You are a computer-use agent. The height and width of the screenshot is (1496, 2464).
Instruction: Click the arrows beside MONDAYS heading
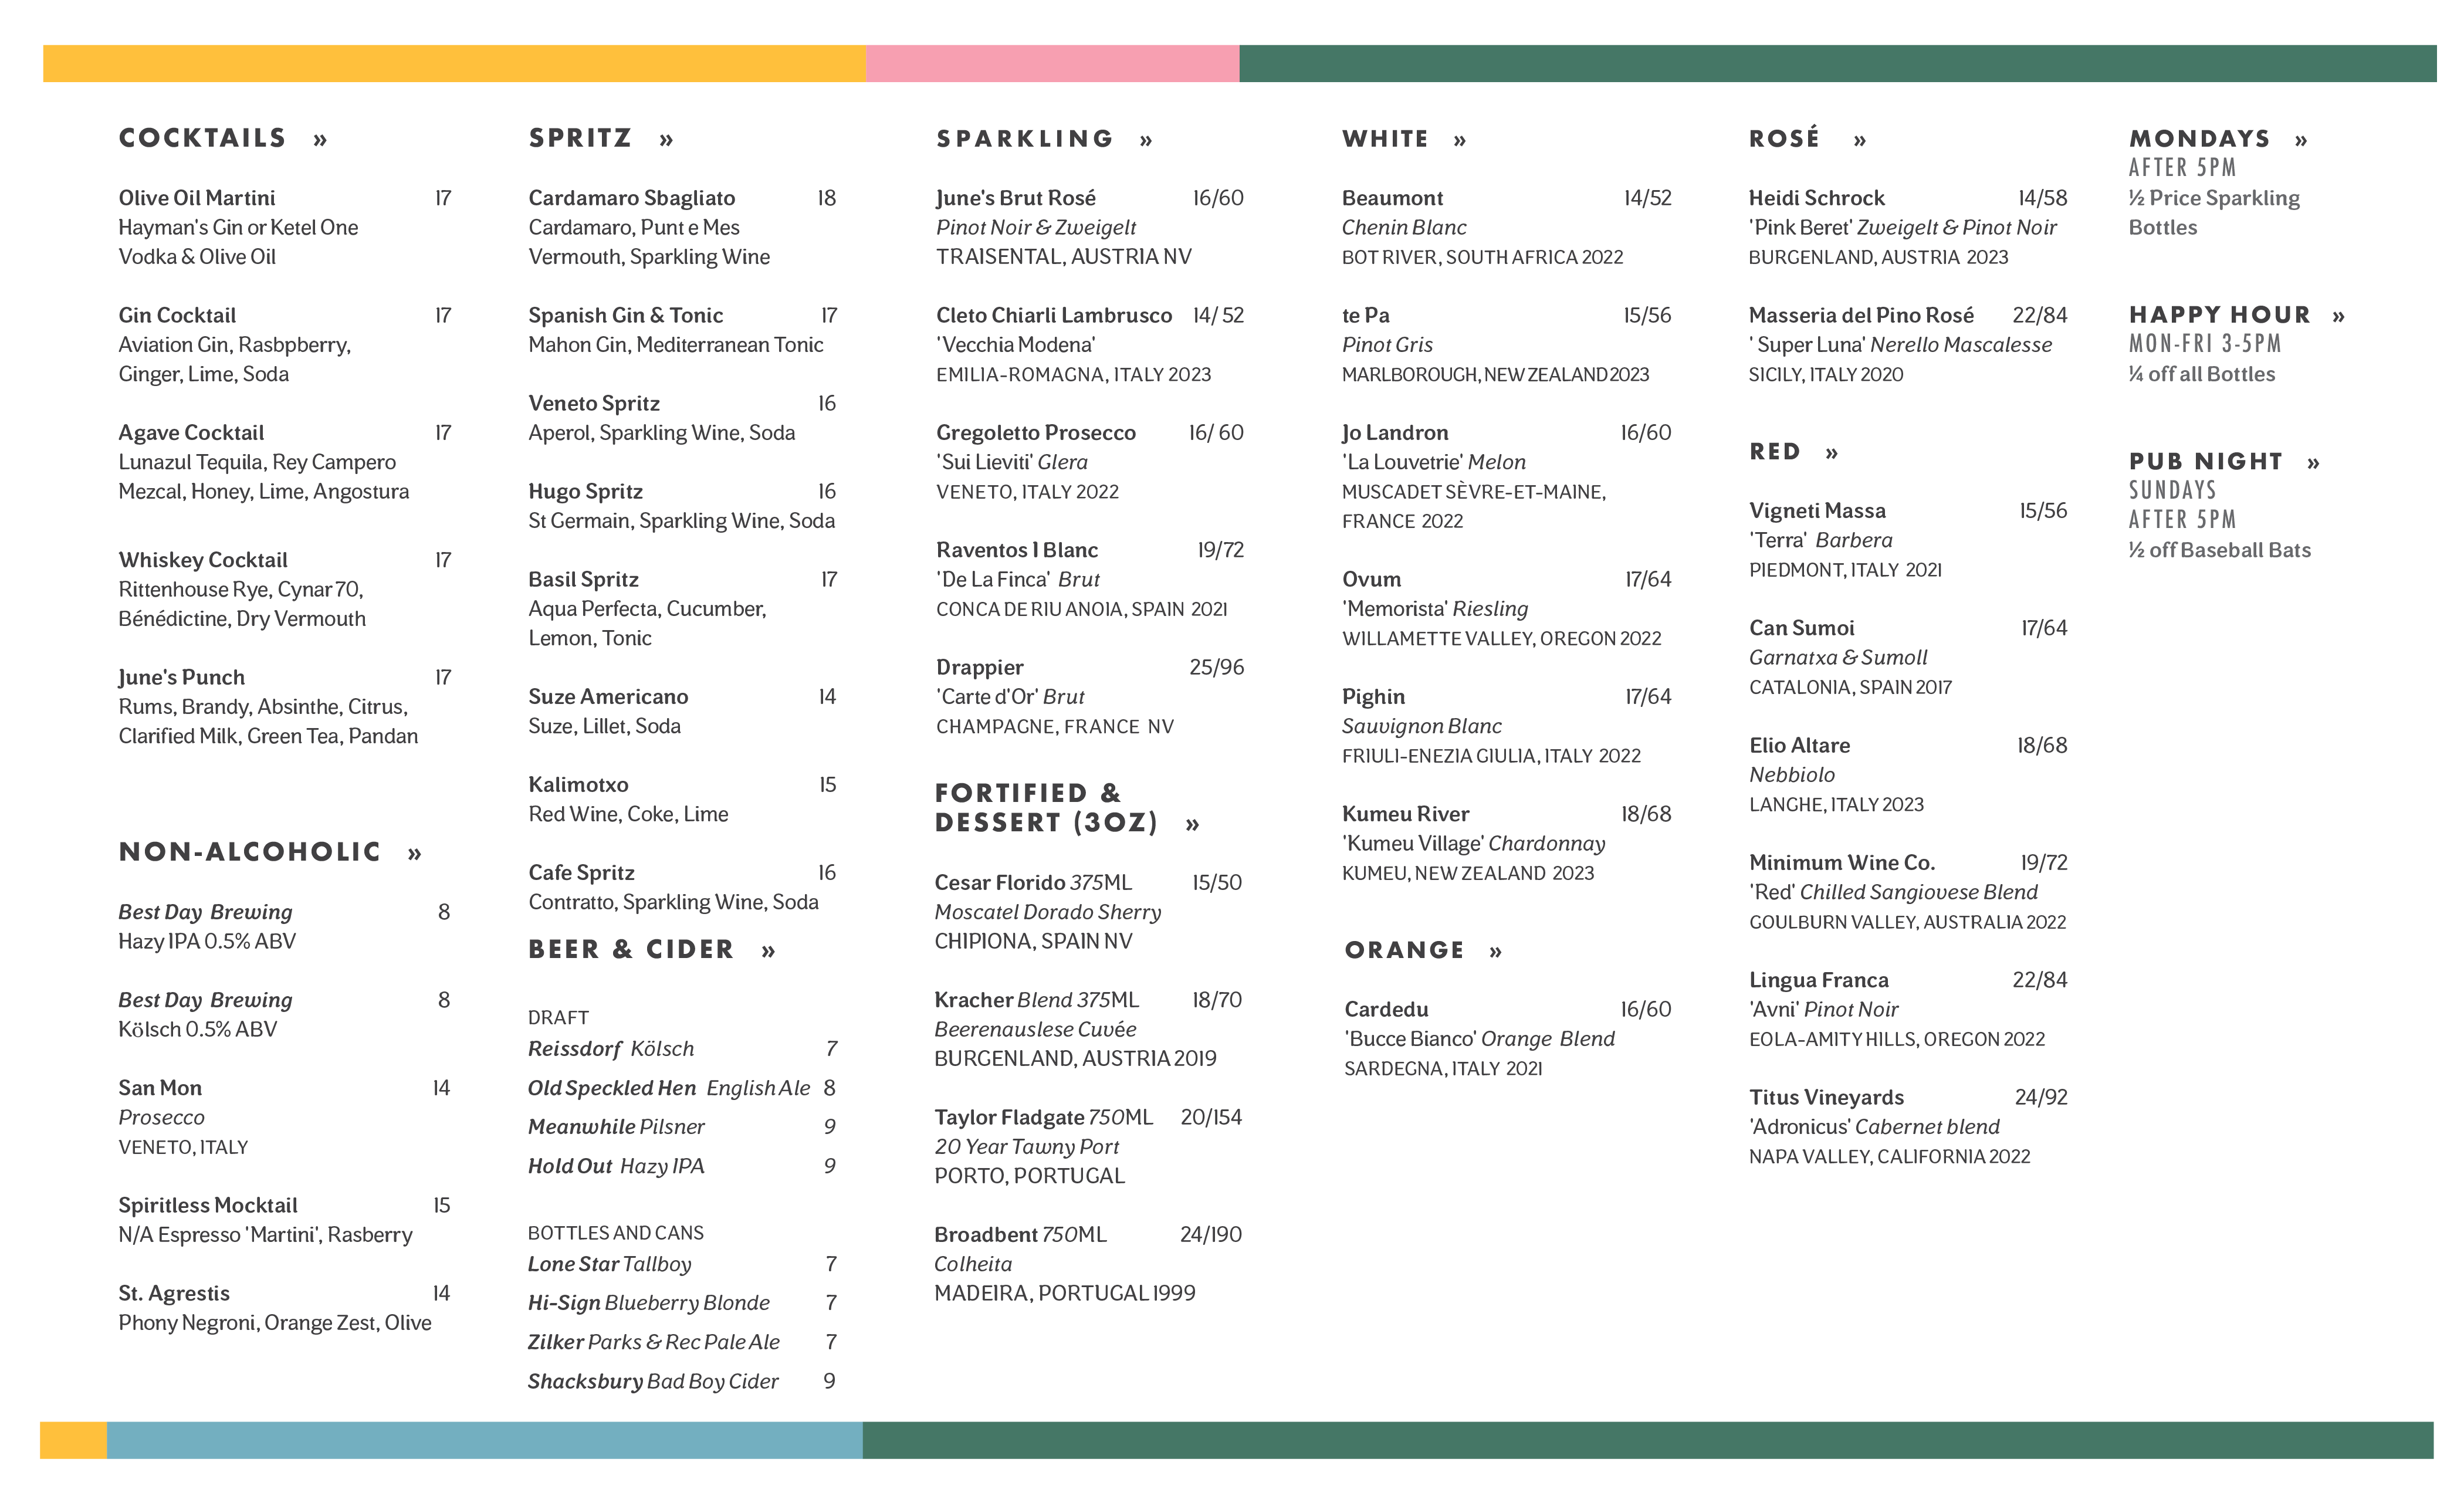click(2301, 141)
